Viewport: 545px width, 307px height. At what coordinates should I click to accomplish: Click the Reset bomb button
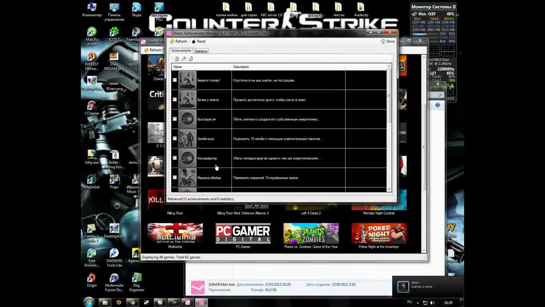click(x=198, y=41)
